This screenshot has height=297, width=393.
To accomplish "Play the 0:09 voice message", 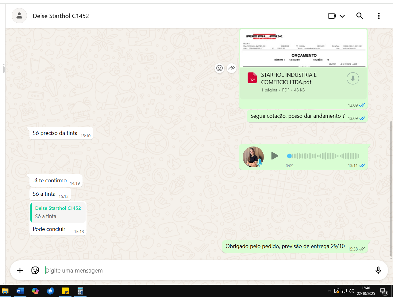I will (x=275, y=156).
